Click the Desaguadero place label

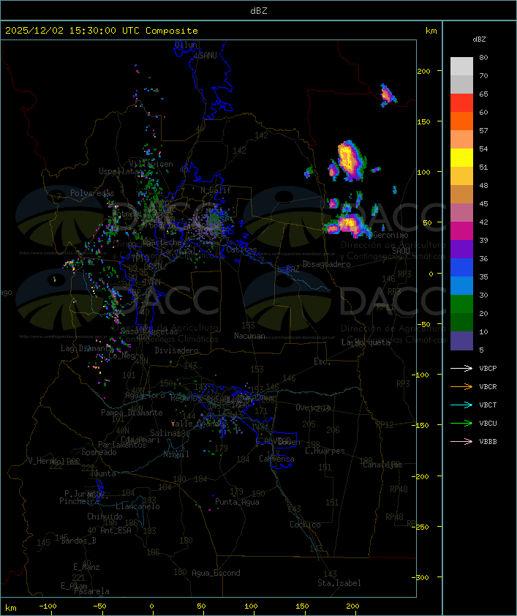[326, 264]
